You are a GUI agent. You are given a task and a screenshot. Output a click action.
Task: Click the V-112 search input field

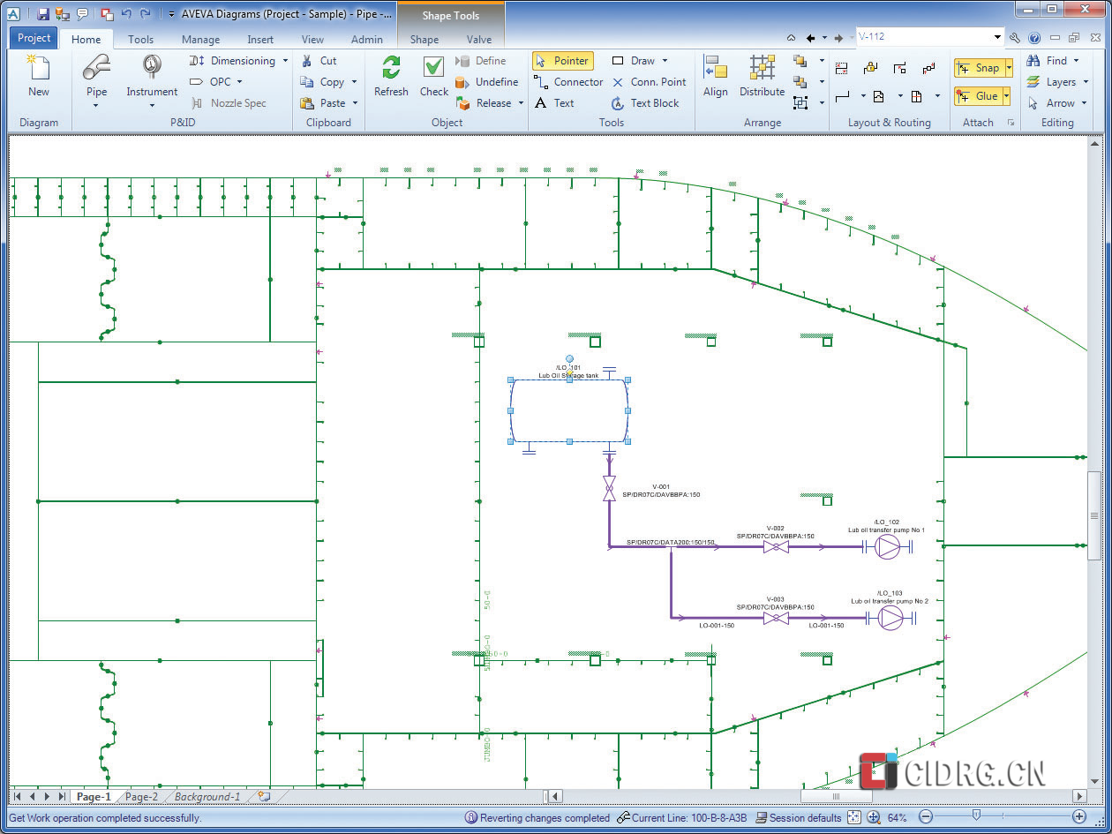click(923, 37)
